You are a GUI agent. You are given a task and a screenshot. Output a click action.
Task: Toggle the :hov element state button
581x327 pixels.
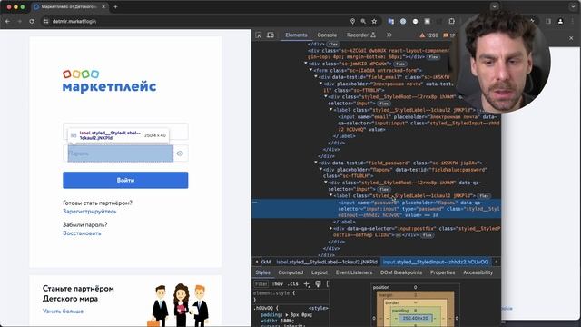[277, 284]
